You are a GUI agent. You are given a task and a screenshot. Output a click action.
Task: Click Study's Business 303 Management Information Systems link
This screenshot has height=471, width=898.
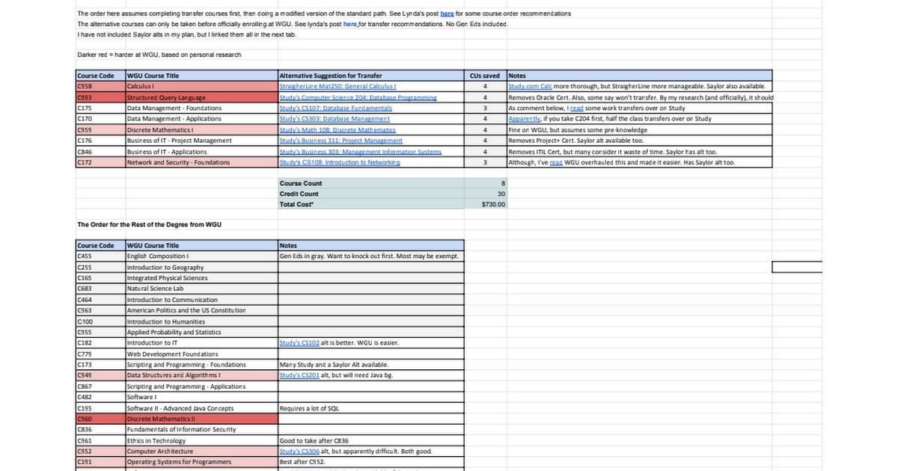coord(360,152)
